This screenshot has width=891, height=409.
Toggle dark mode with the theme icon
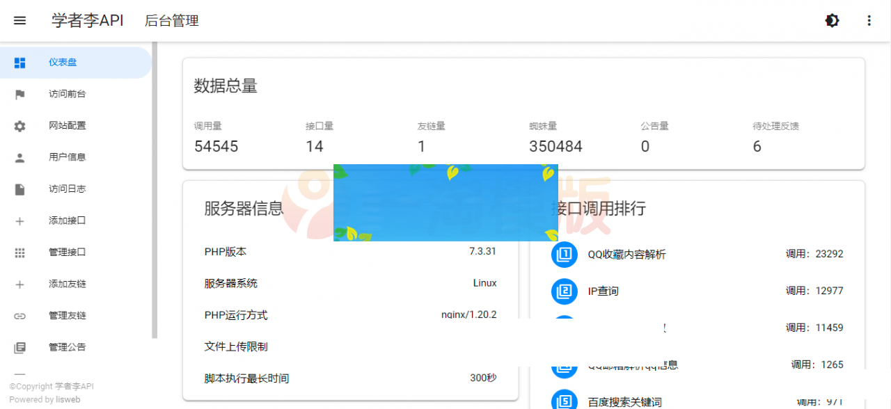coord(832,20)
